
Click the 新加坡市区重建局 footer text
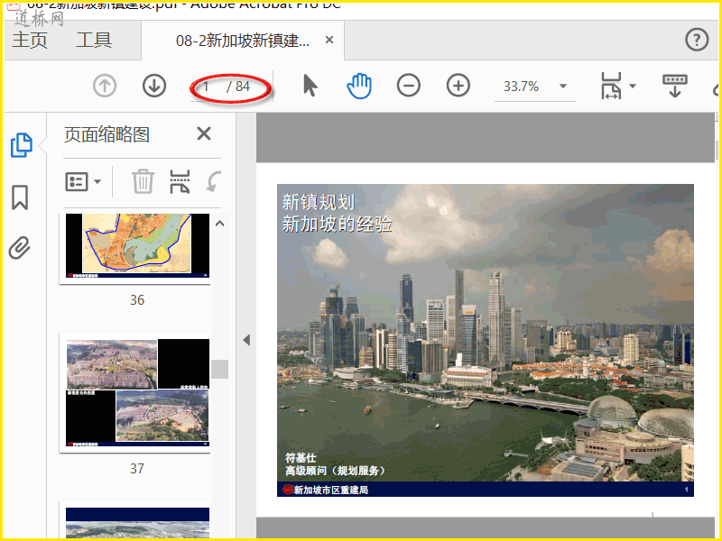pyautogui.click(x=330, y=490)
